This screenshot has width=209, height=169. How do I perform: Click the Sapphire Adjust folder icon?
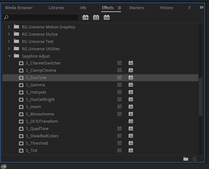click(16, 56)
